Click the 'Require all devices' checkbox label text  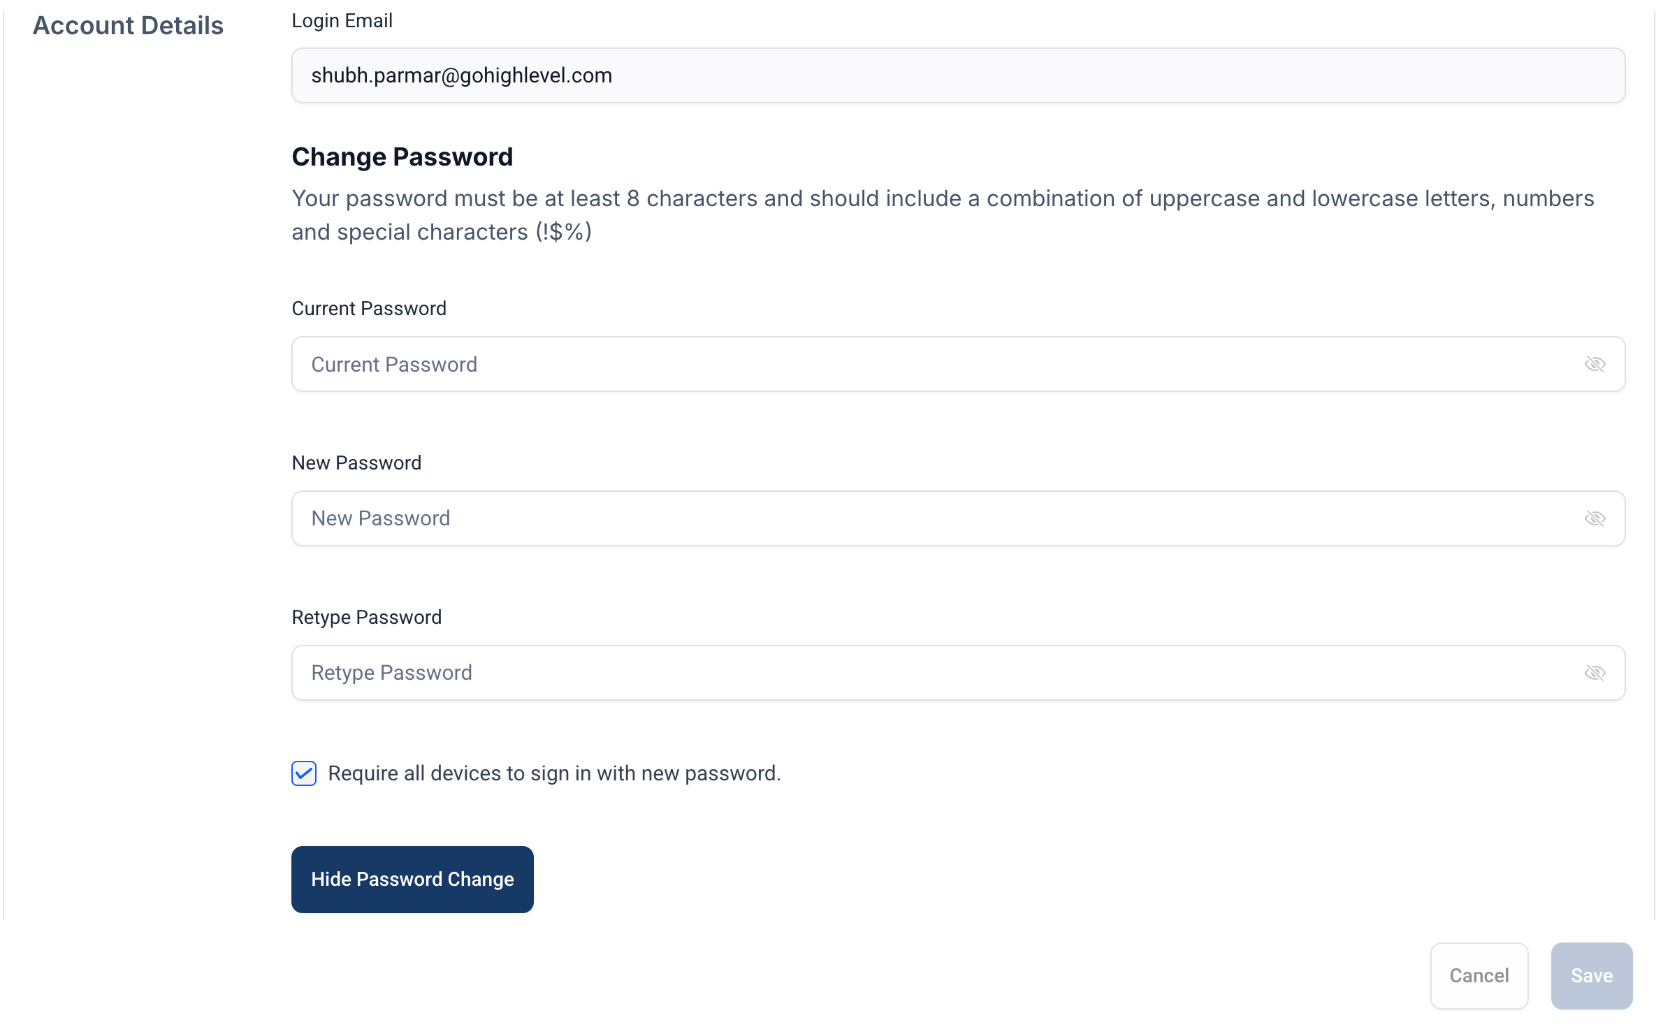(x=555, y=773)
